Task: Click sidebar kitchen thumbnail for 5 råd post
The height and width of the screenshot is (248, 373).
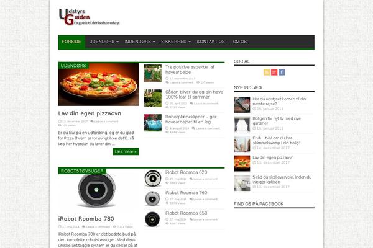Action: click(242, 183)
